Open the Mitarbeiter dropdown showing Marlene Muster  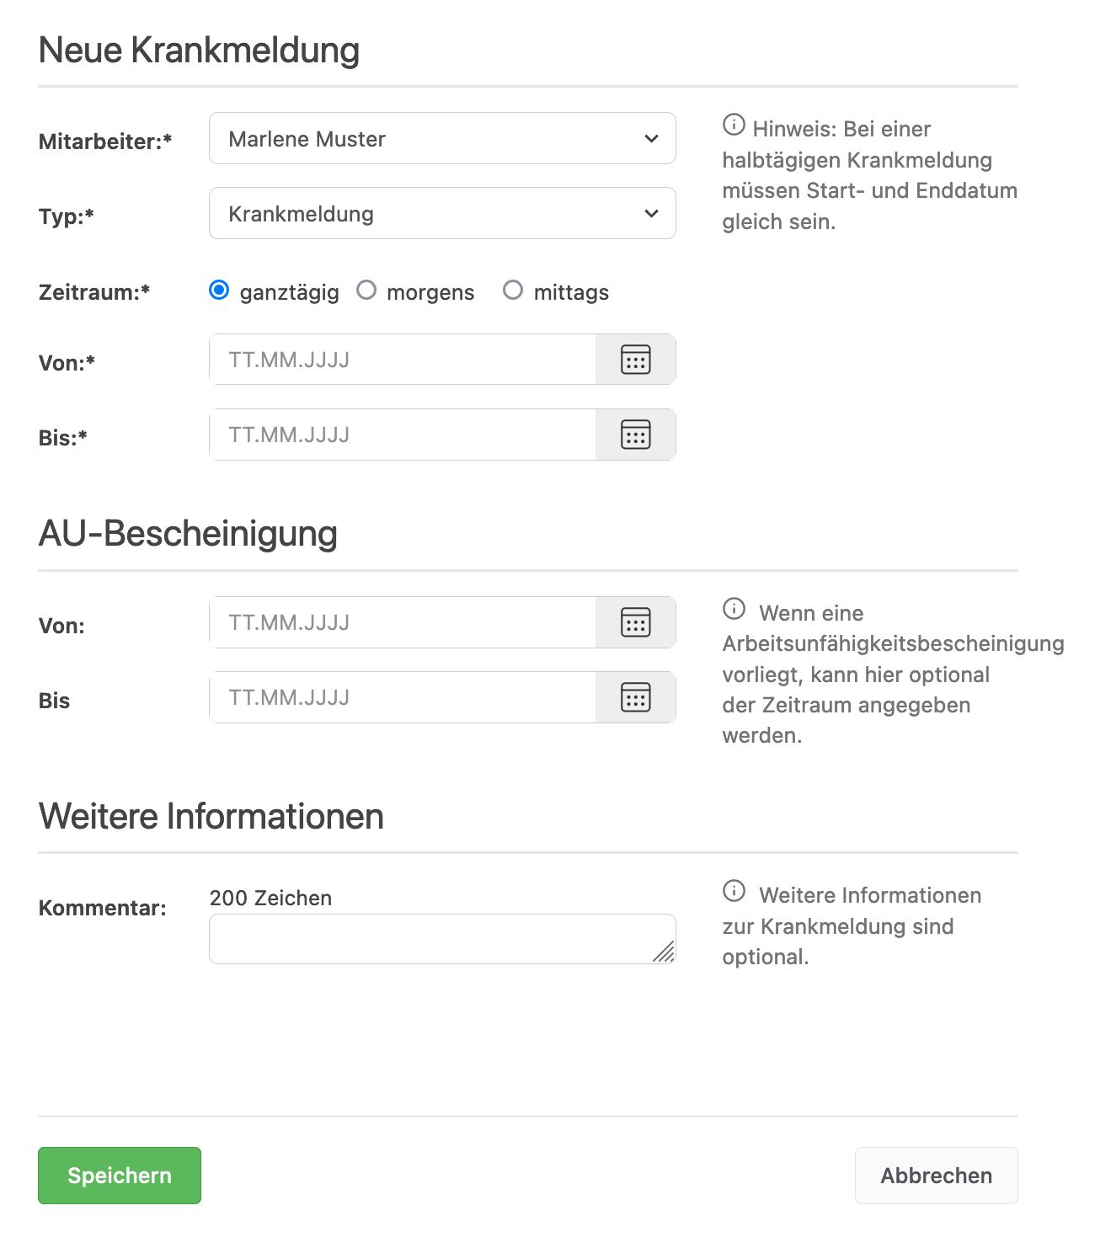point(442,138)
